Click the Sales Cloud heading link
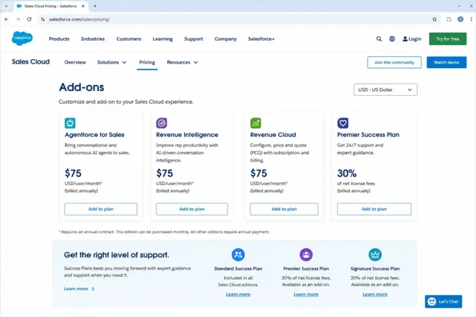Viewport: 476px width, 317px height. point(31,62)
